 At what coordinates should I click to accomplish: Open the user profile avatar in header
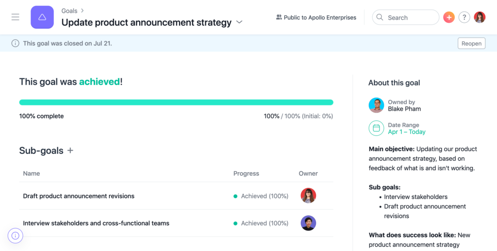point(480,17)
